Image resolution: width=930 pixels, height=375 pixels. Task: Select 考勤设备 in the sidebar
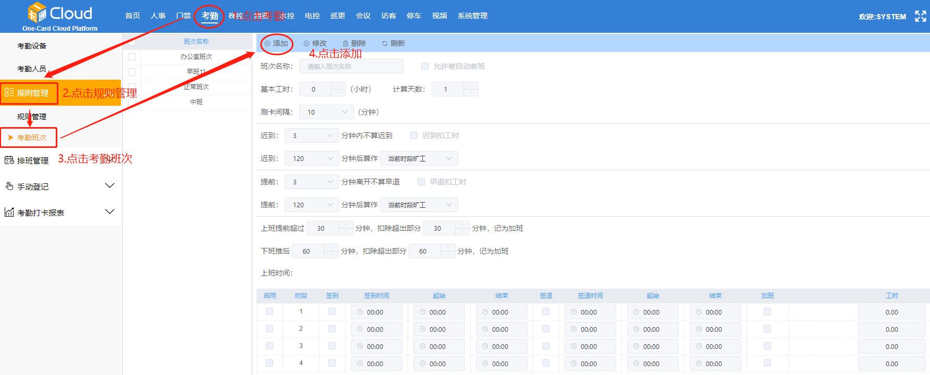click(x=32, y=46)
